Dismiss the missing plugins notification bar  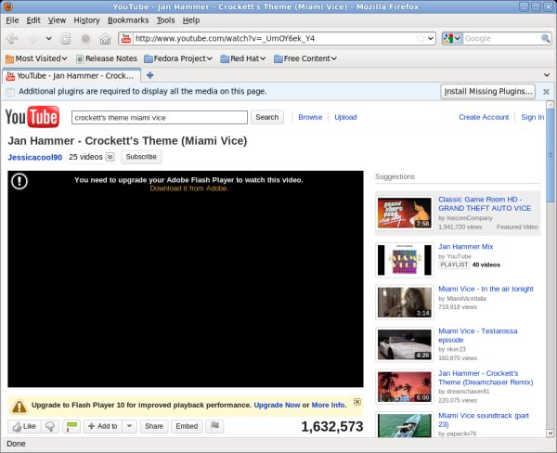[547, 91]
